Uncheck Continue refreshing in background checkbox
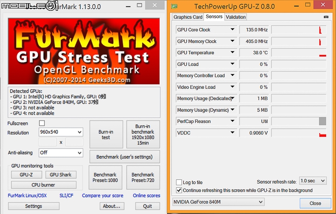 coord(179,190)
